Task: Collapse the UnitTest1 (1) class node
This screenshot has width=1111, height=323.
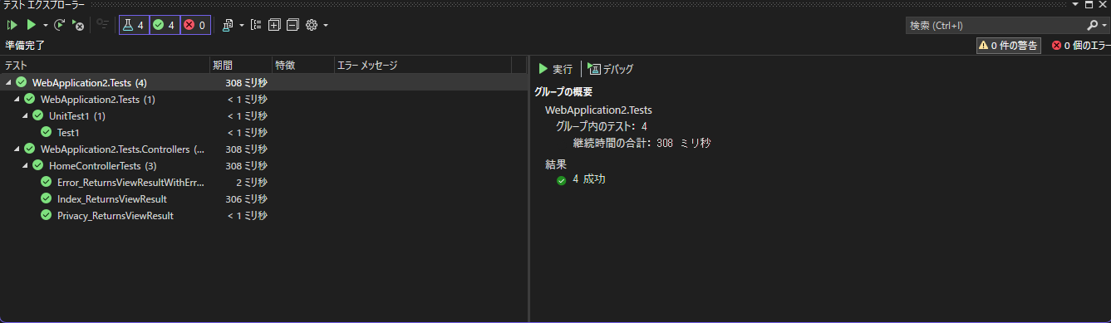Action: coord(25,115)
